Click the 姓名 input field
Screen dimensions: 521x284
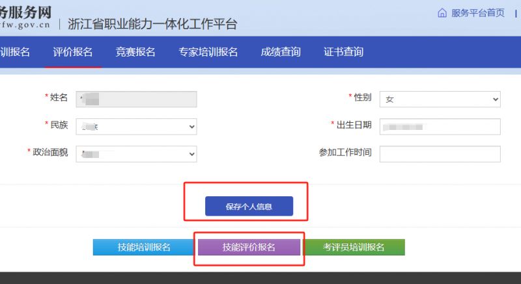click(x=136, y=99)
